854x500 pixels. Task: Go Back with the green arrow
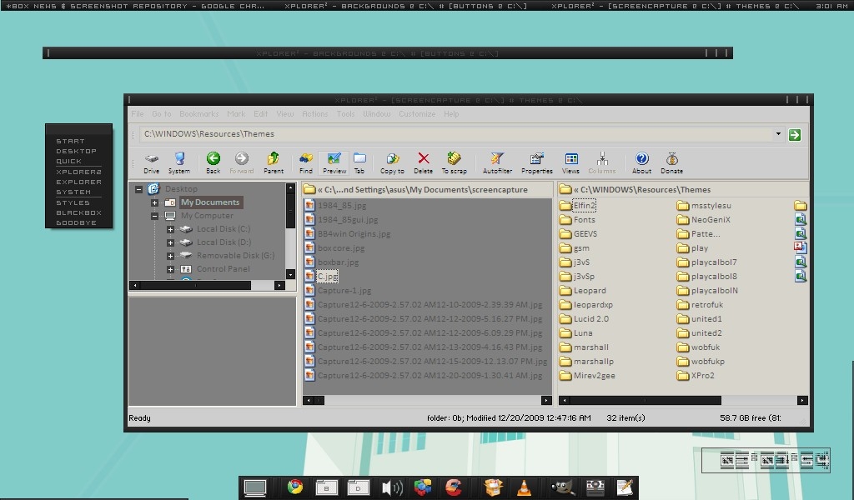pyautogui.click(x=213, y=162)
